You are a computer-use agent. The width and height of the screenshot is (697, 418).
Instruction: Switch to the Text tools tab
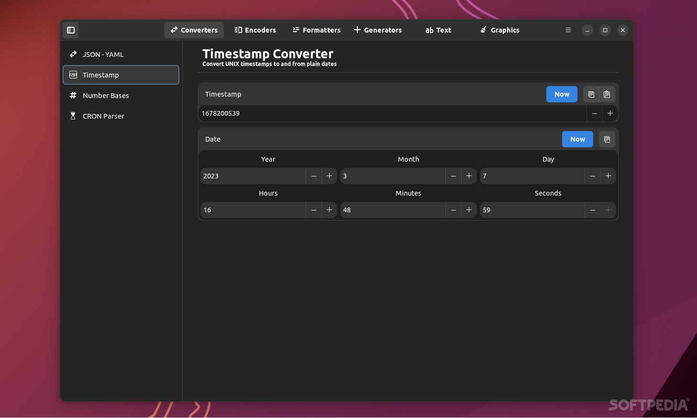[x=437, y=30]
